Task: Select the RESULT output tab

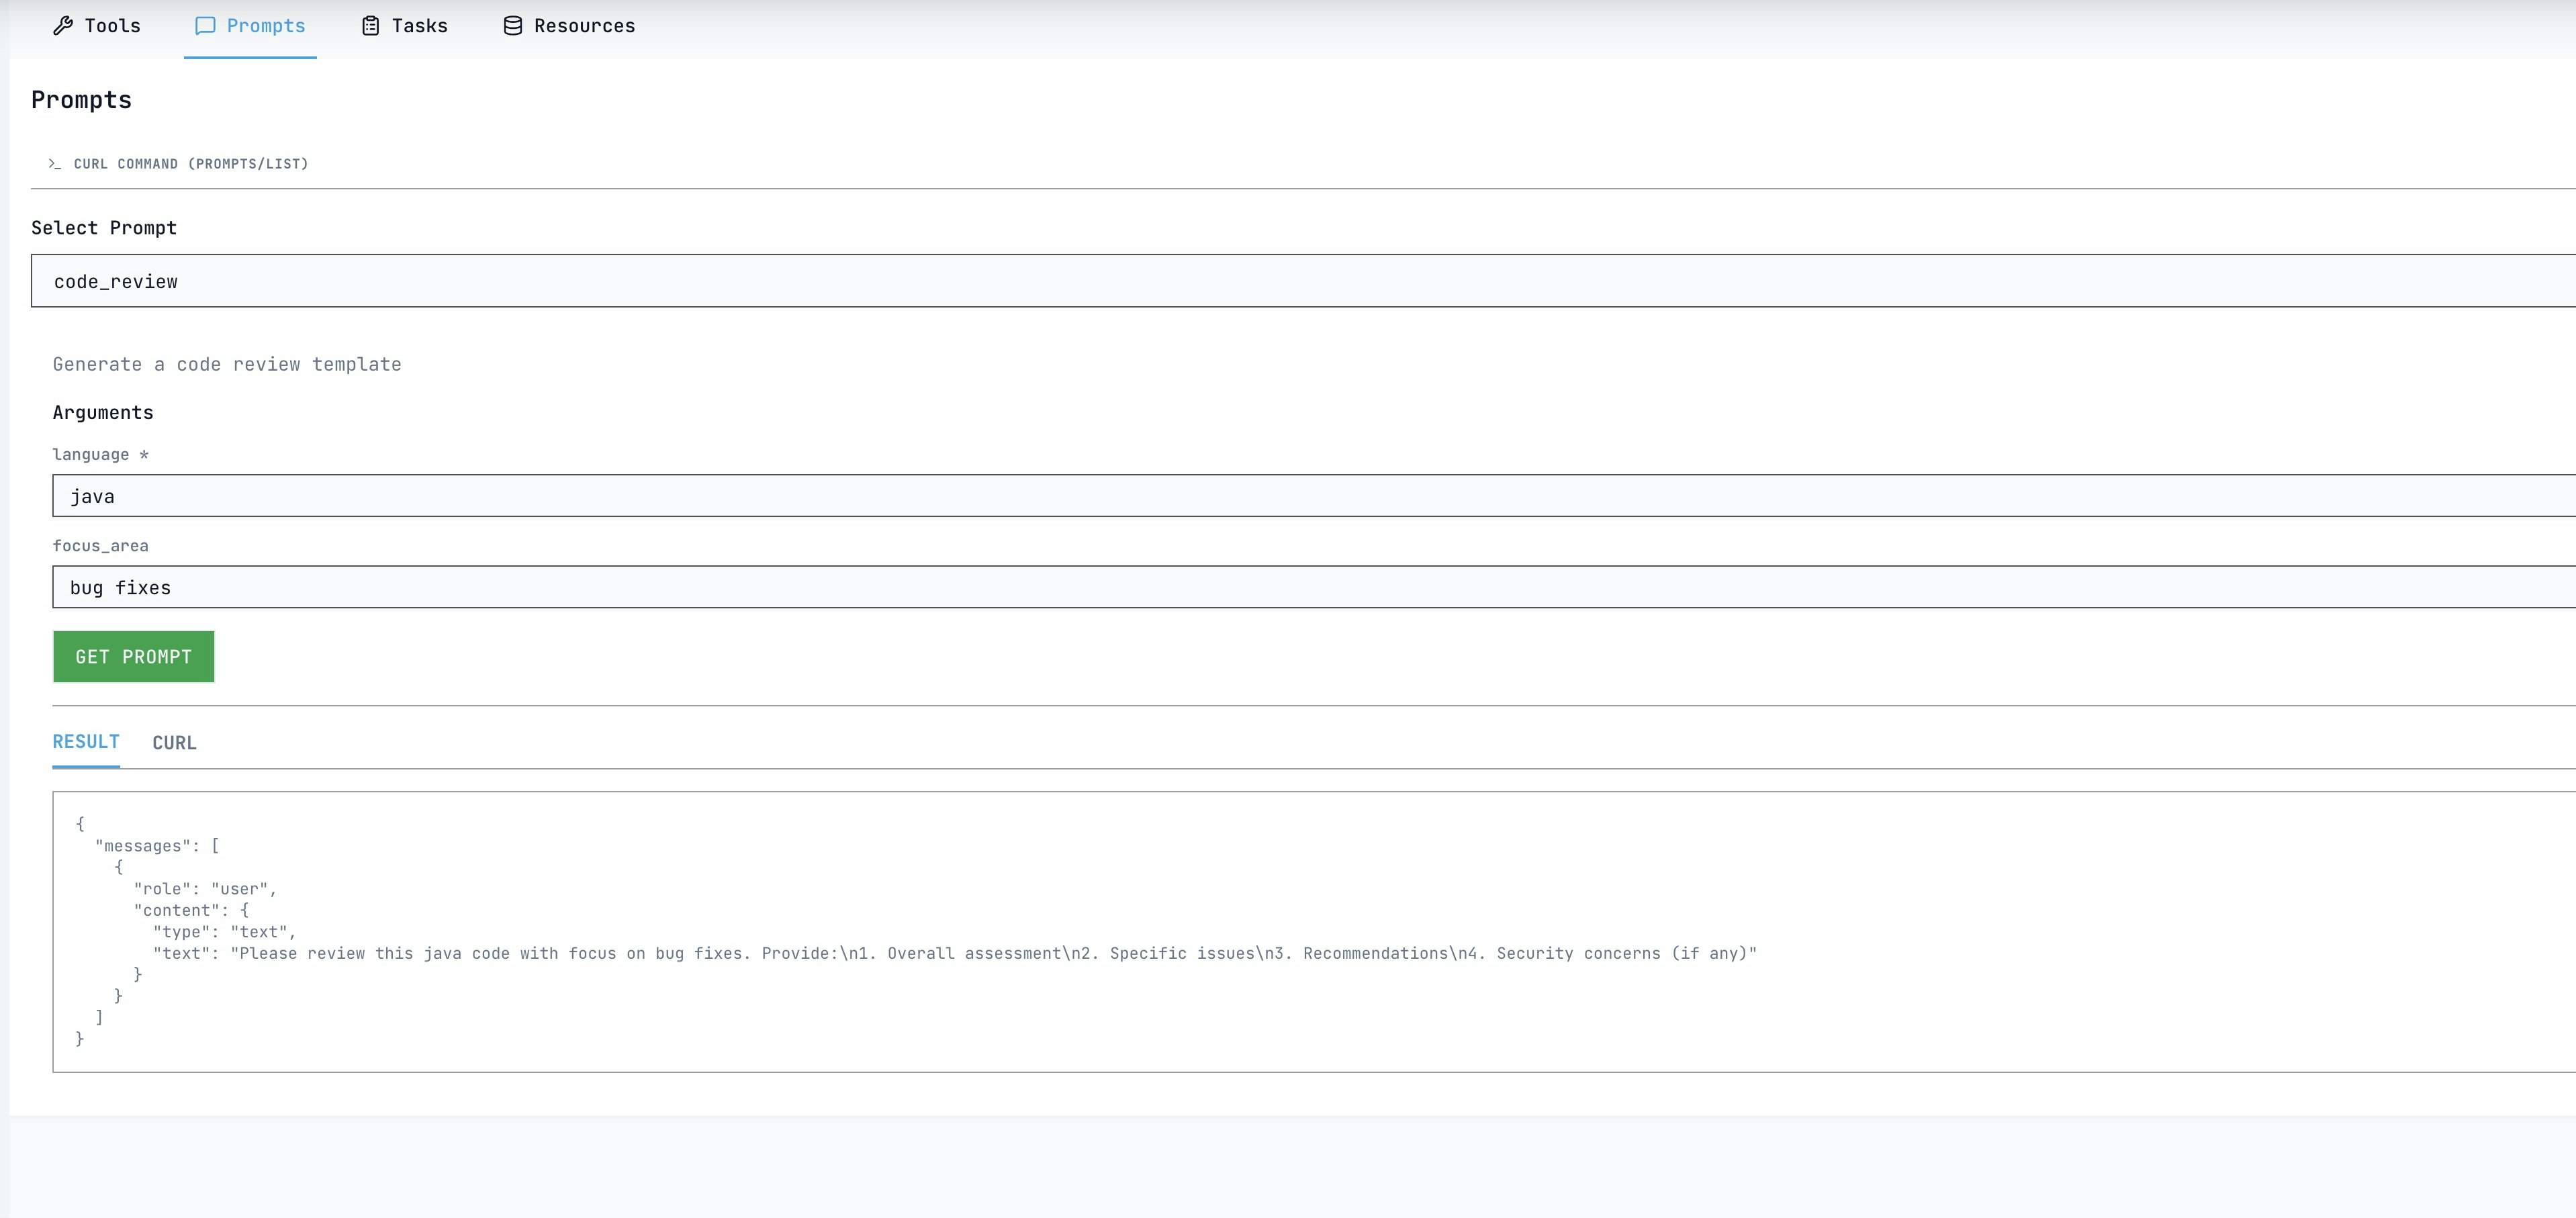Action: click(x=86, y=742)
